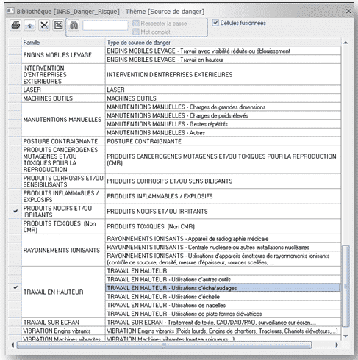
Task: Select the PRODUITS INFLAMMABLES / EXPLOSIFS family cell
Action: coord(64,196)
